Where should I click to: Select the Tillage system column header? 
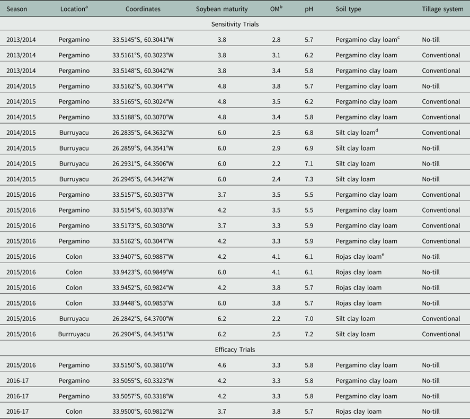pyautogui.click(x=442, y=9)
